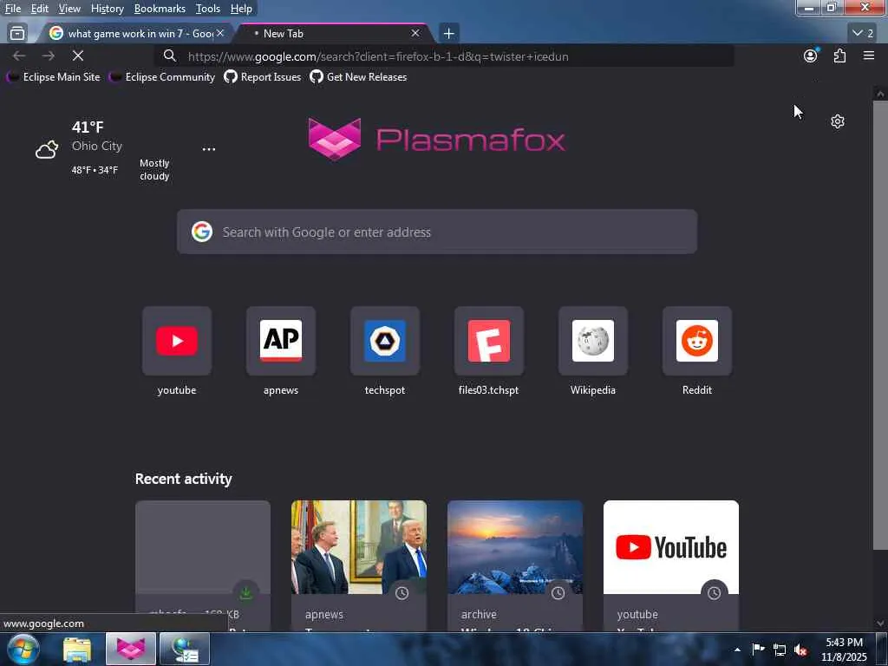Click the 41°F temperature reading
Viewport: 888px width, 666px height.
coord(88,127)
